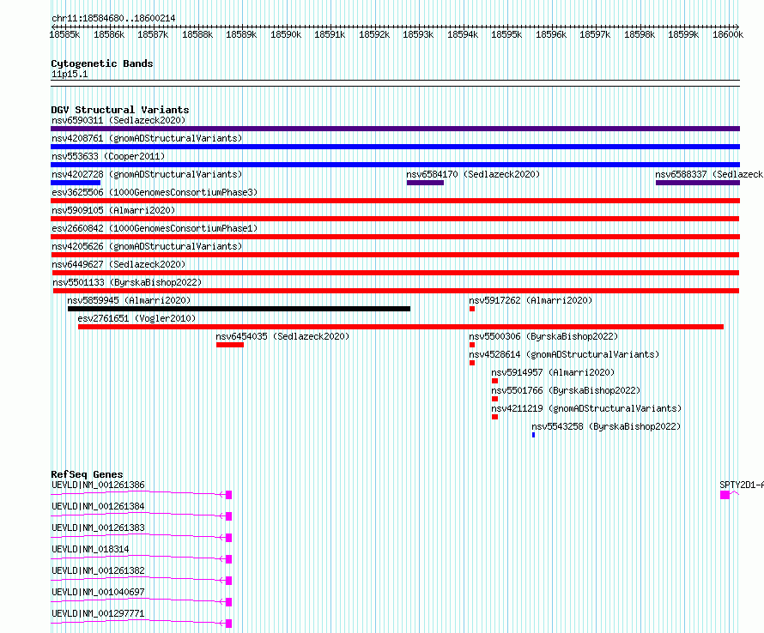Click the nsv6584170 purple variant bar

coord(426,183)
